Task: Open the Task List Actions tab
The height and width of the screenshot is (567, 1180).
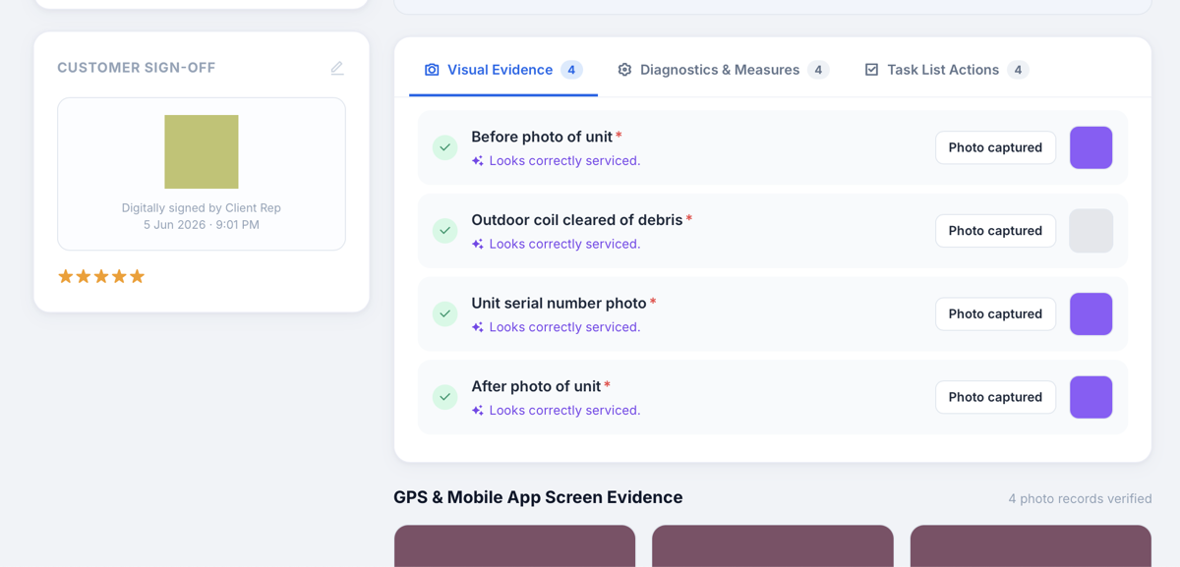Action: tap(947, 70)
